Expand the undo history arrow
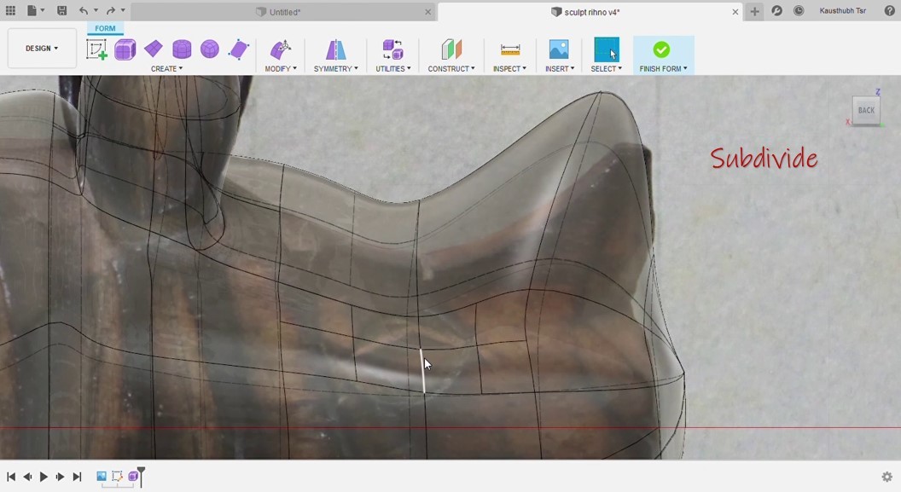 (96, 10)
